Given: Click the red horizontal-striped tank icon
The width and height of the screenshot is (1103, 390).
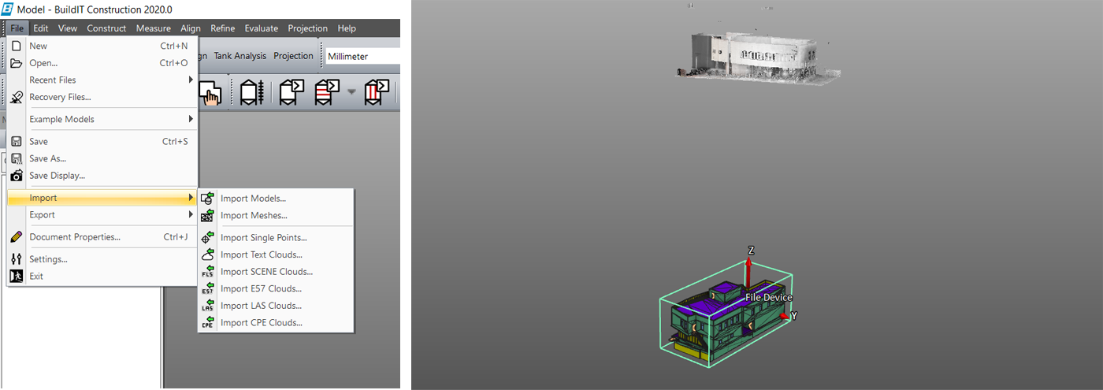Looking at the screenshot, I should [326, 91].
